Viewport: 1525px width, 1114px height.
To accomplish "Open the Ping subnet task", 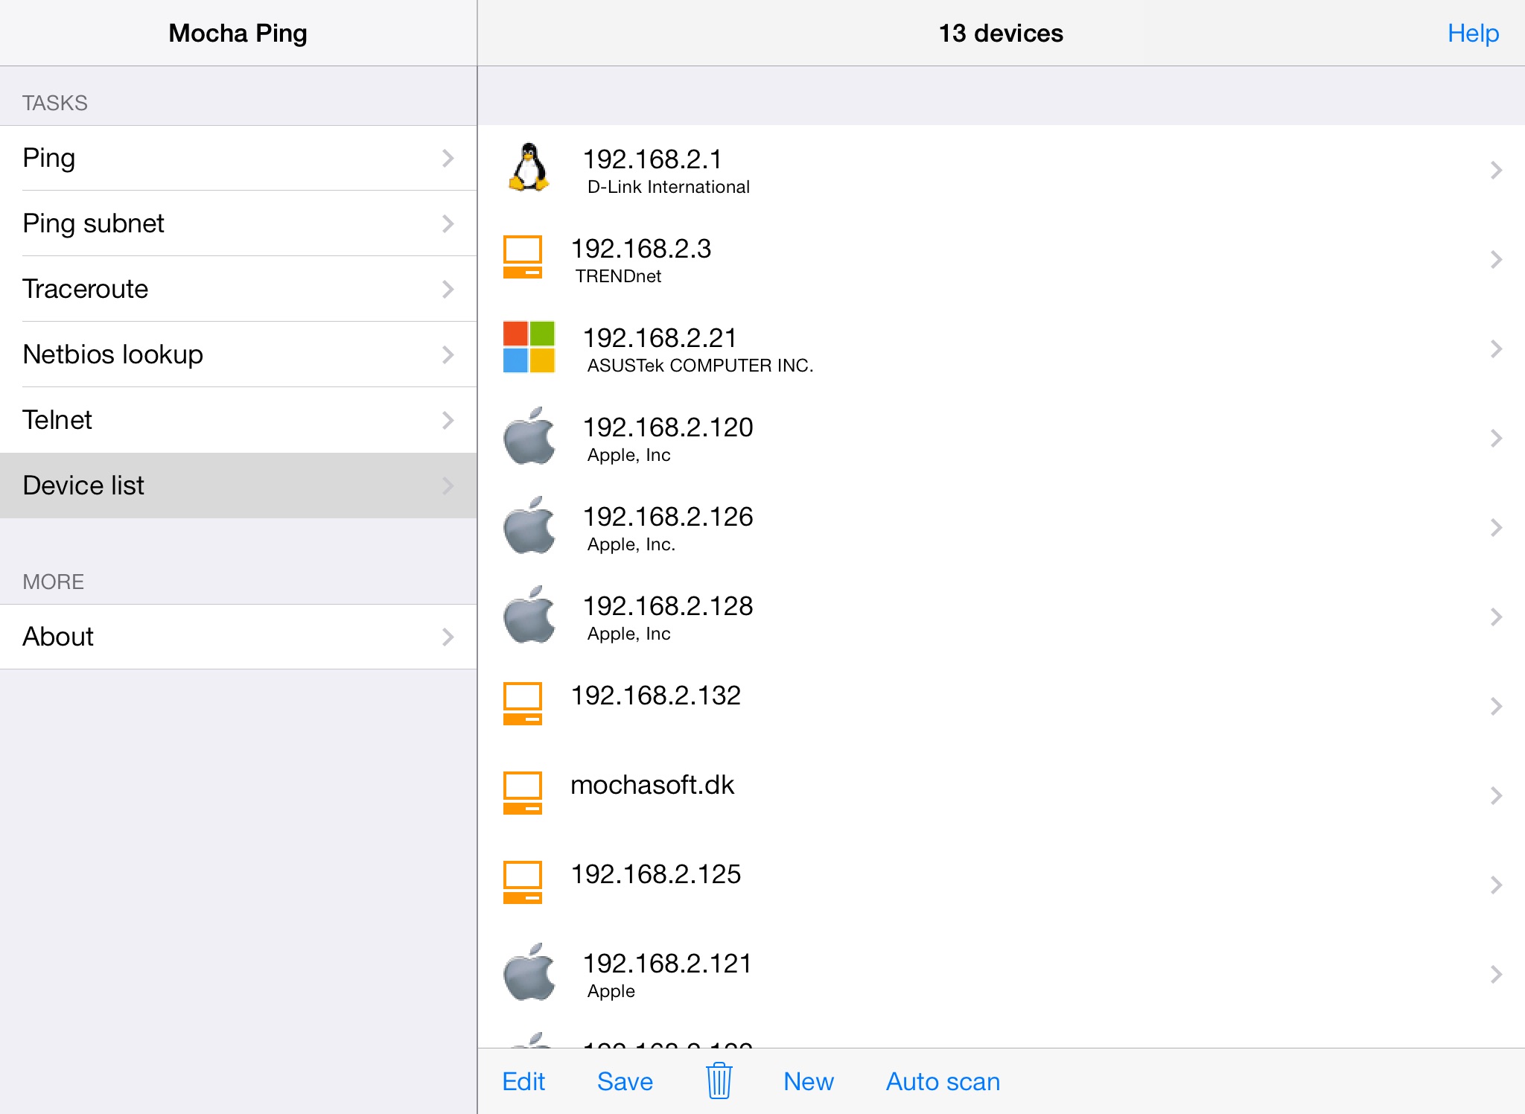I will (x=238, y=223).
